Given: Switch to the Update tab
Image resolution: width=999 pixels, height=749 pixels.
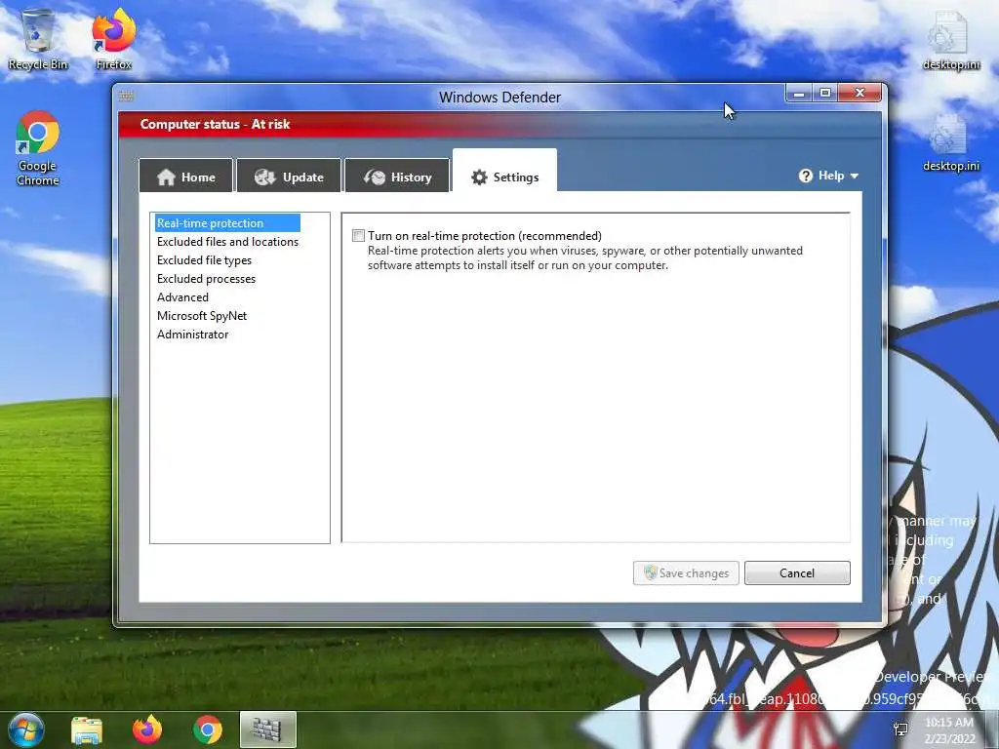Looking at the screenshot, I should tap(289, 177).
